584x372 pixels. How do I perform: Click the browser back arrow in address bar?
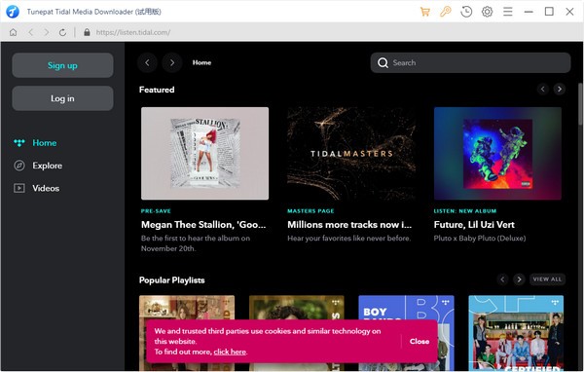31,32
